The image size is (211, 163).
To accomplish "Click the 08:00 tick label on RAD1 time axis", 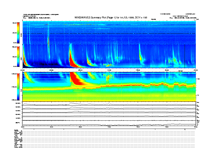I will (80, 70).
